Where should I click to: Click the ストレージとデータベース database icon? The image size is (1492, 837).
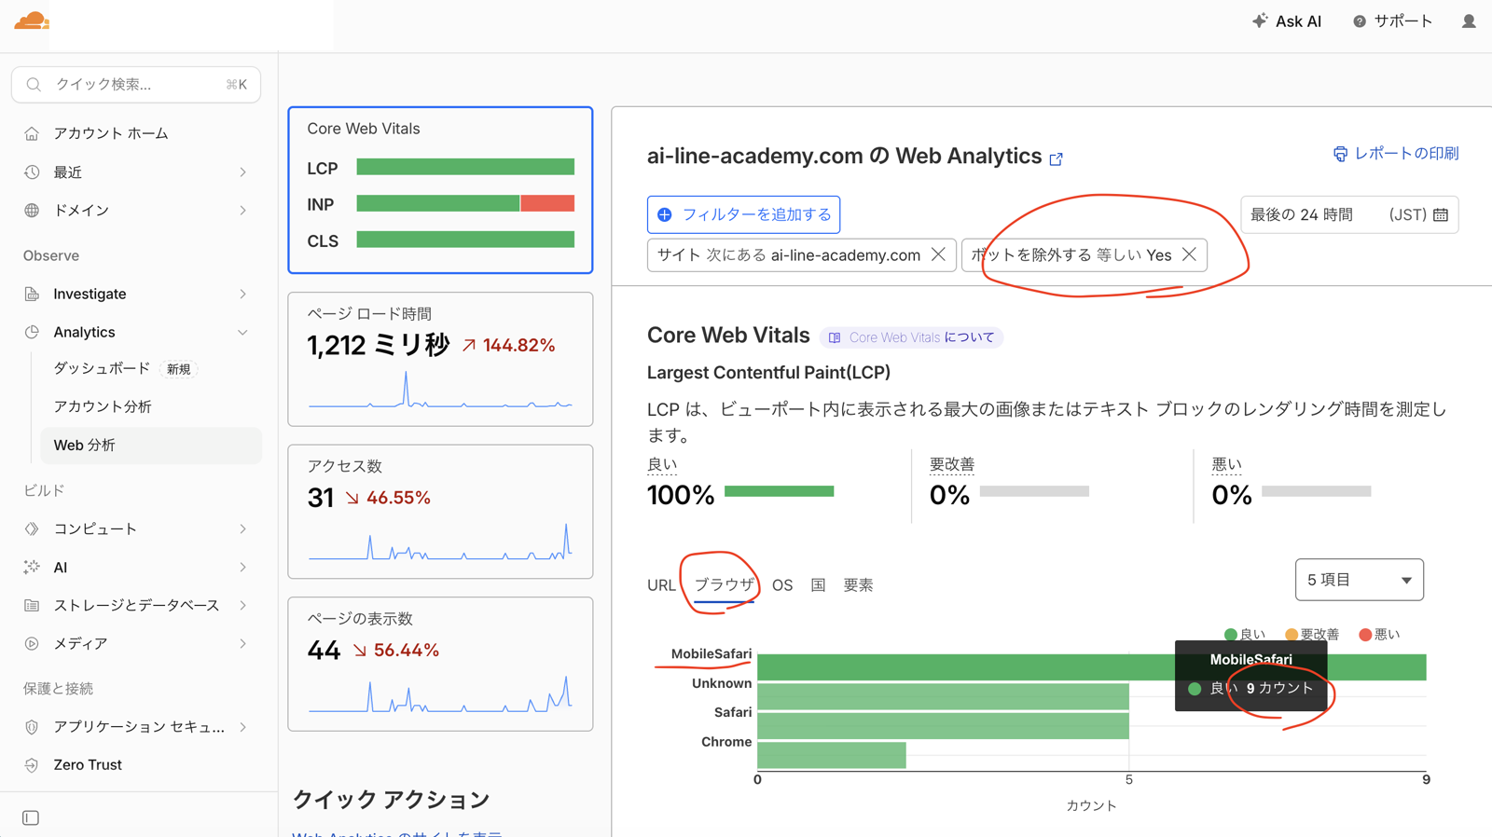[x=32, y=605]
